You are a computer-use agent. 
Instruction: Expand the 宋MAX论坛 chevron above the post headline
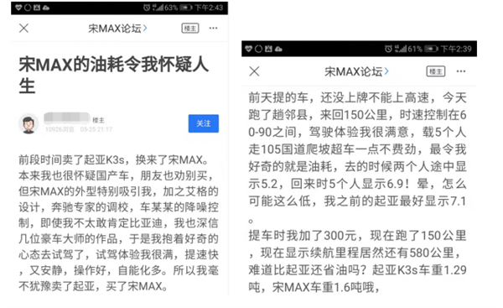click(x=145, y=29)
